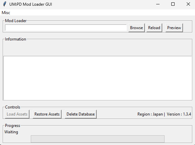
Task: Click the Delete Database button
Action: [x=81, y=114]
